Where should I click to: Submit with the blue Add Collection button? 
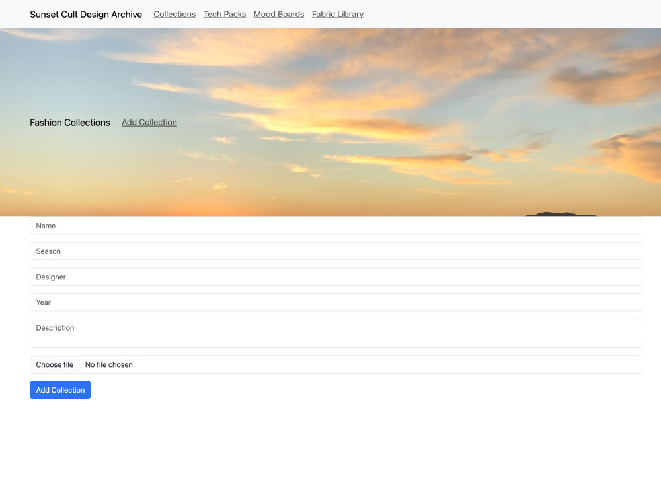click(60, 390)
